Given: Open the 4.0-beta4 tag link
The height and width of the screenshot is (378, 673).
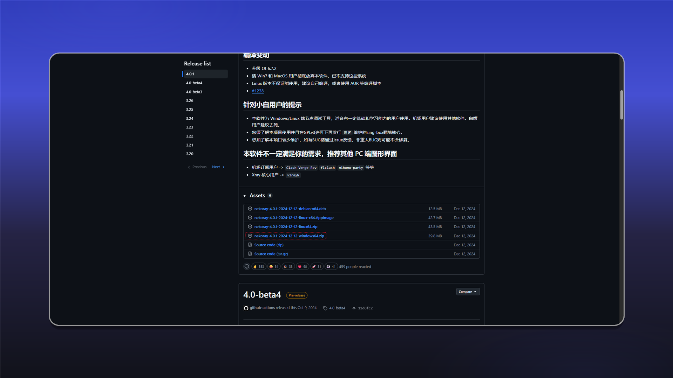Looking at the screenshot, I should 337,308.
